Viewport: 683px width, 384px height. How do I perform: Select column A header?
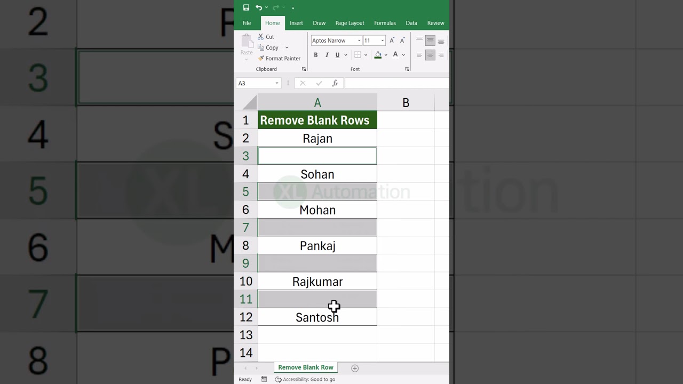pos(317,102)
